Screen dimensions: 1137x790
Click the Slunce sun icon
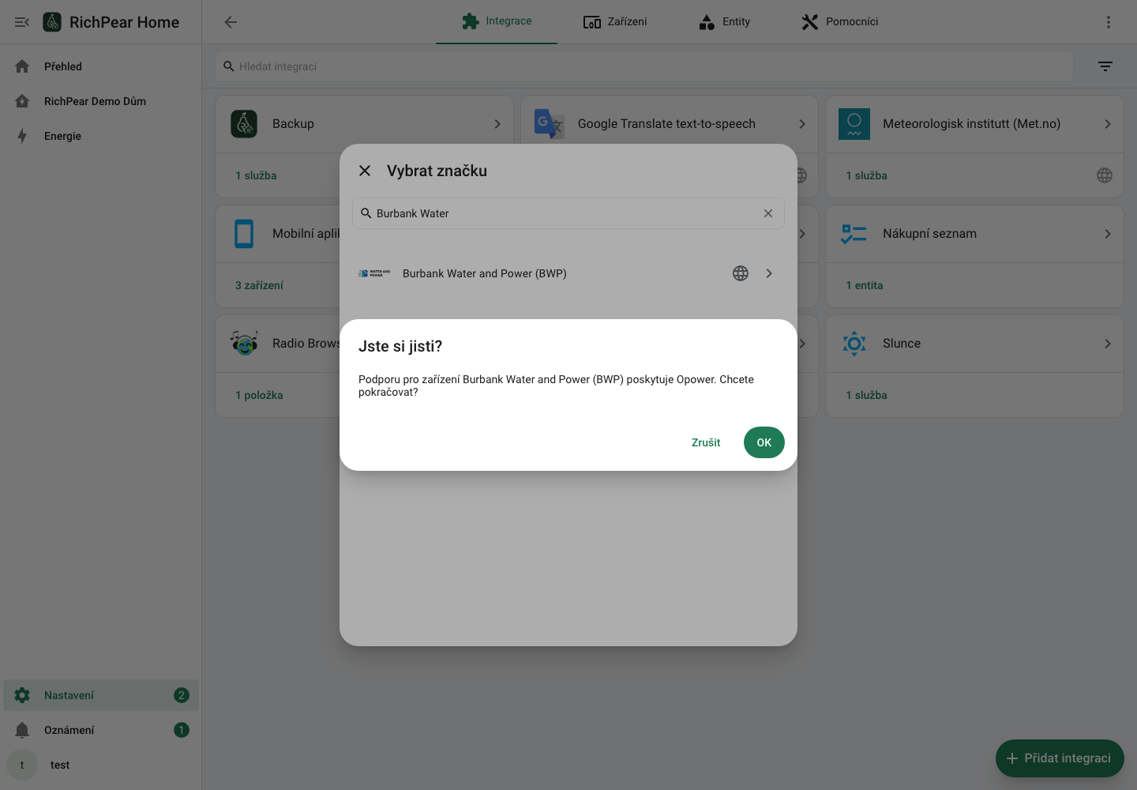[x=854, y=344]
